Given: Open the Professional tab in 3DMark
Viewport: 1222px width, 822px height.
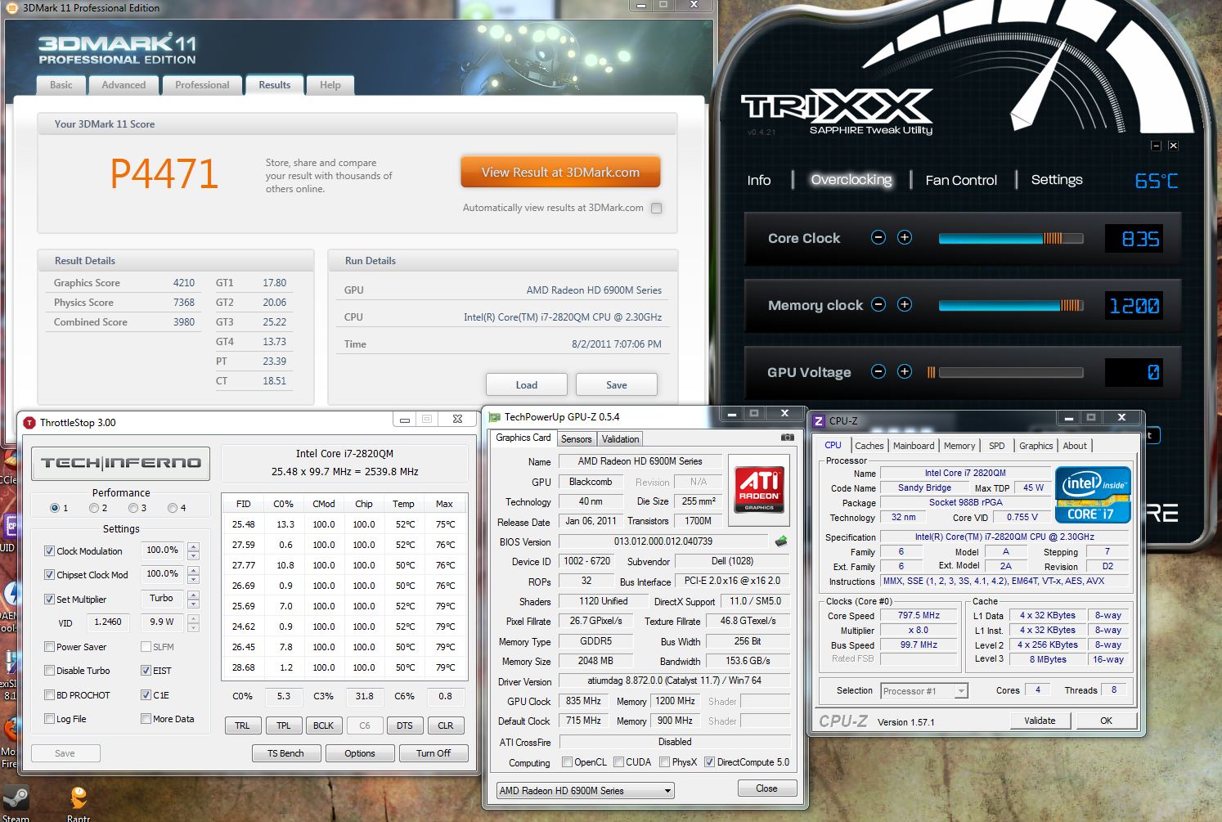Looking at the screenshot, I should [x=202, y=85].
